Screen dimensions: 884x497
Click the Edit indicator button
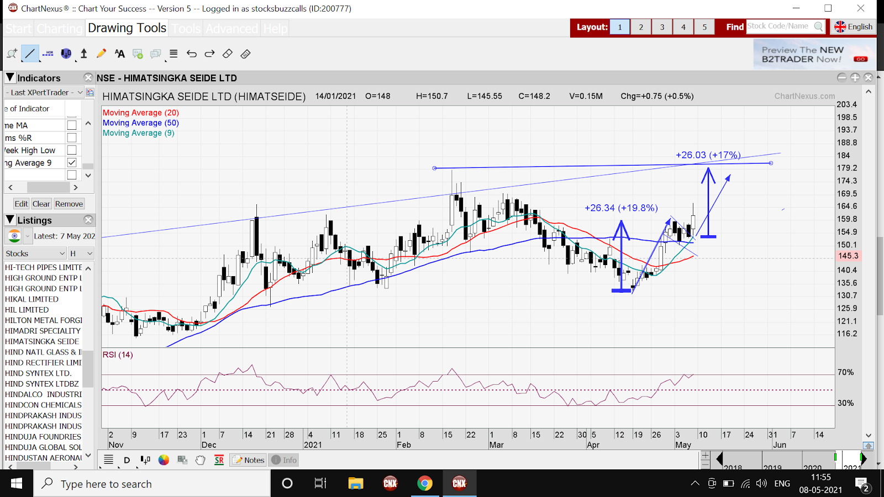(x=21, y=204)
